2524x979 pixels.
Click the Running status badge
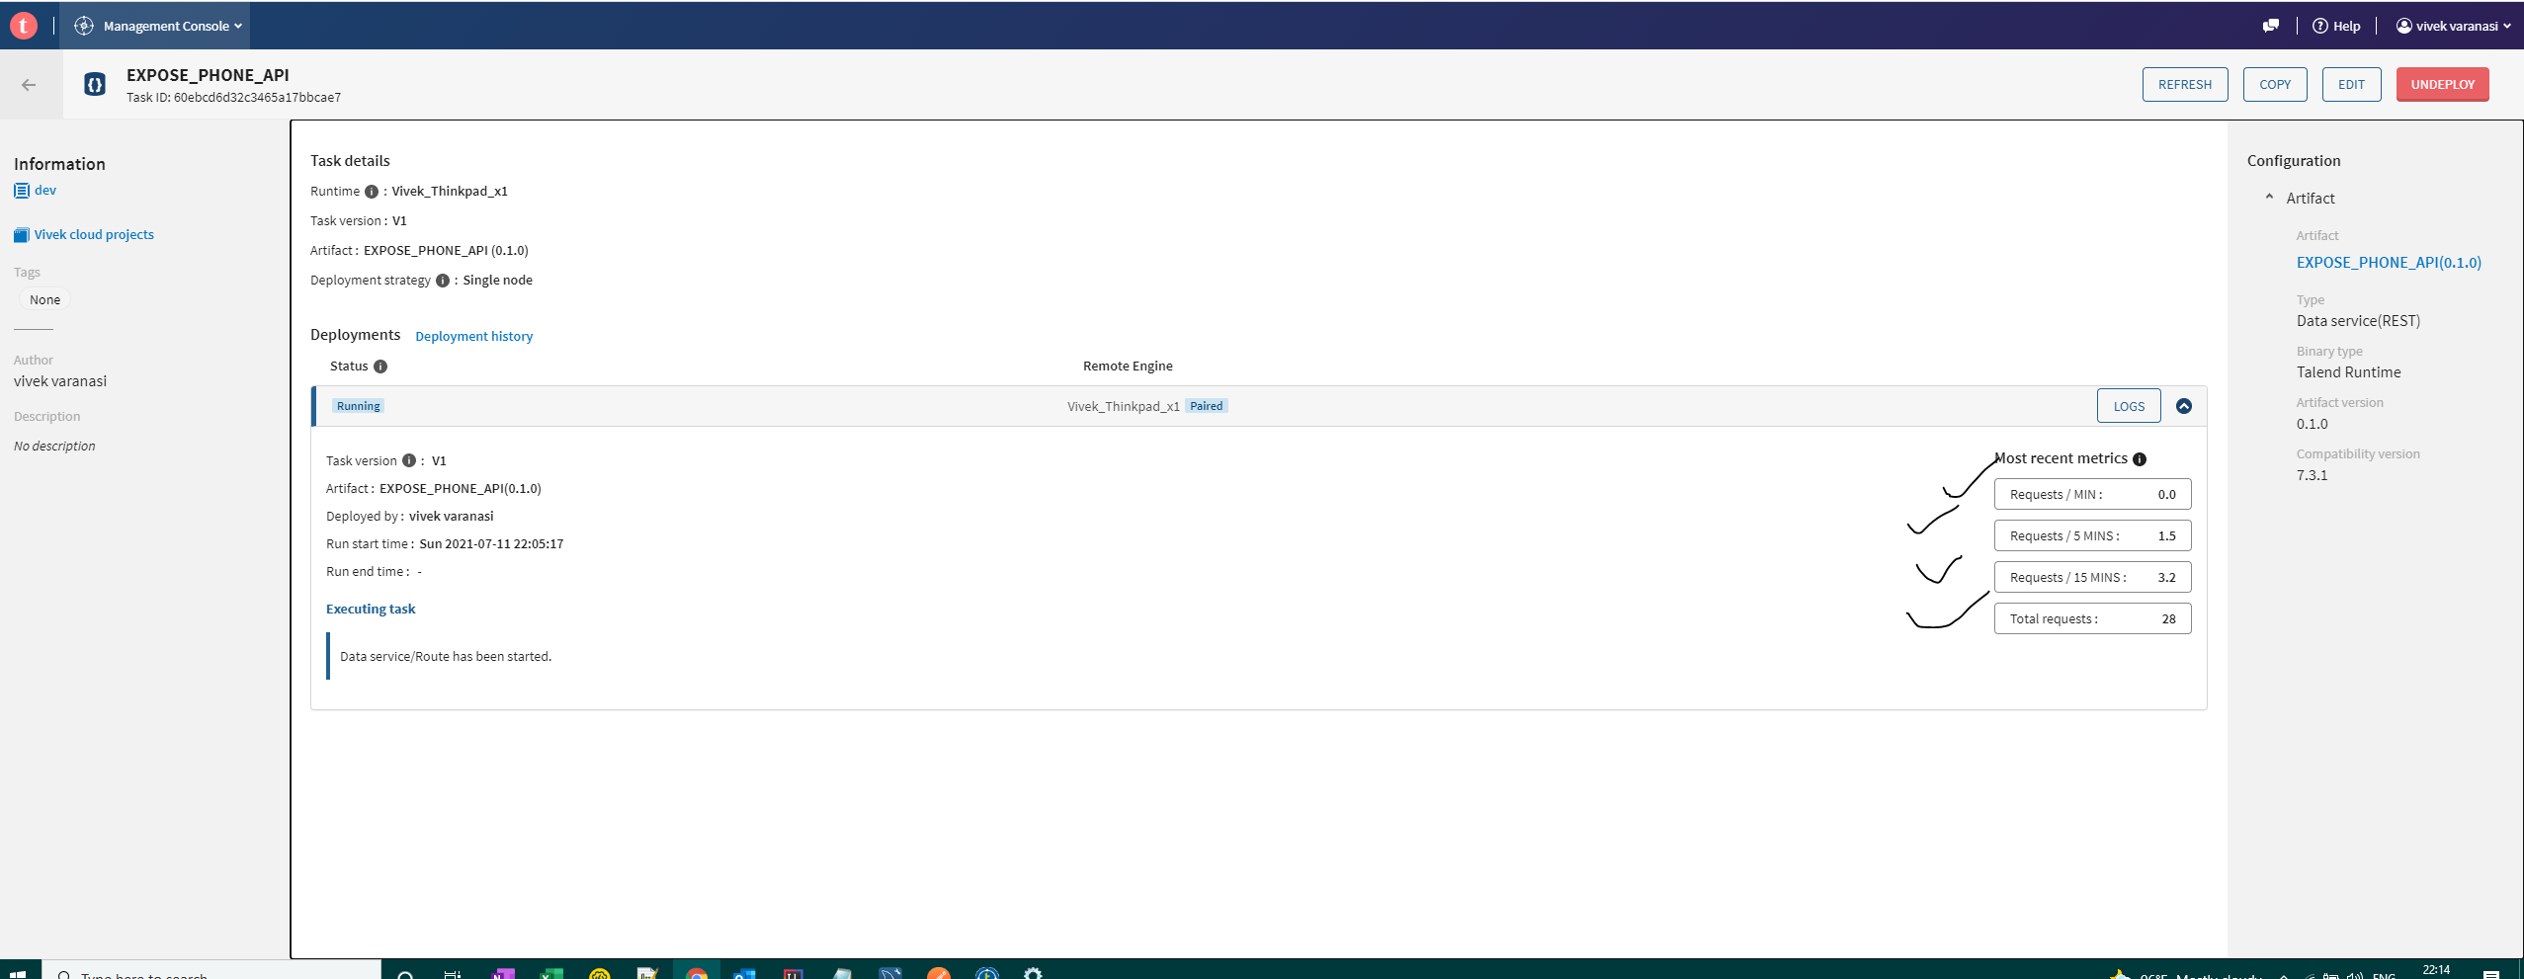click(358, 406)
